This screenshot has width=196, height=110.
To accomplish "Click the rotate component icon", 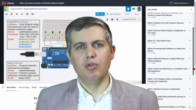I will click(6, 14).
